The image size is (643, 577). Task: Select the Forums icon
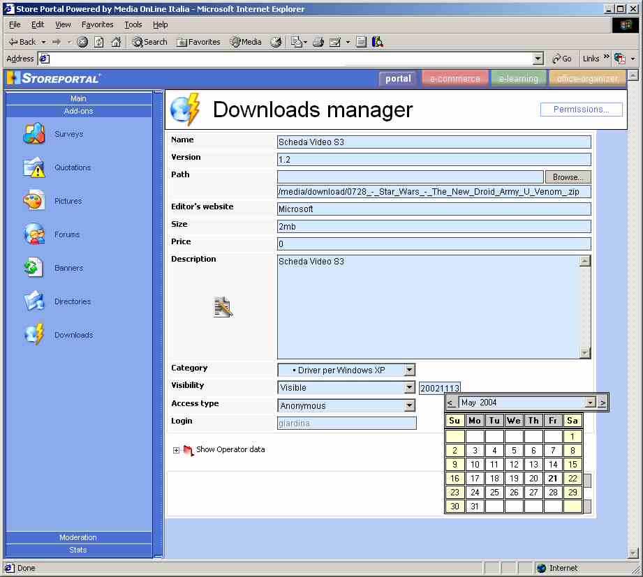34,234
